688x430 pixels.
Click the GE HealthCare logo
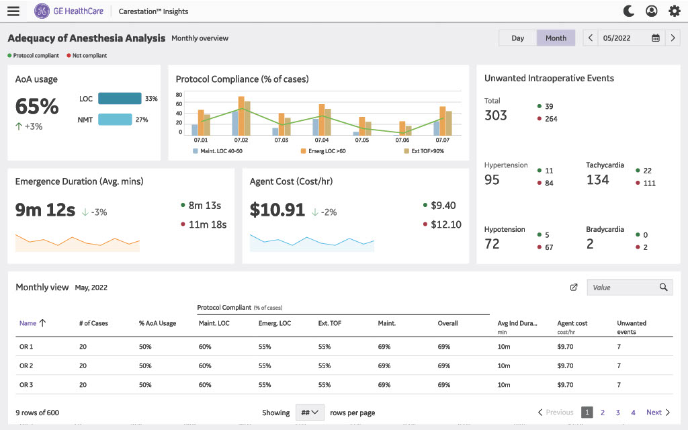pyautogui.click(x=64, y=11)
